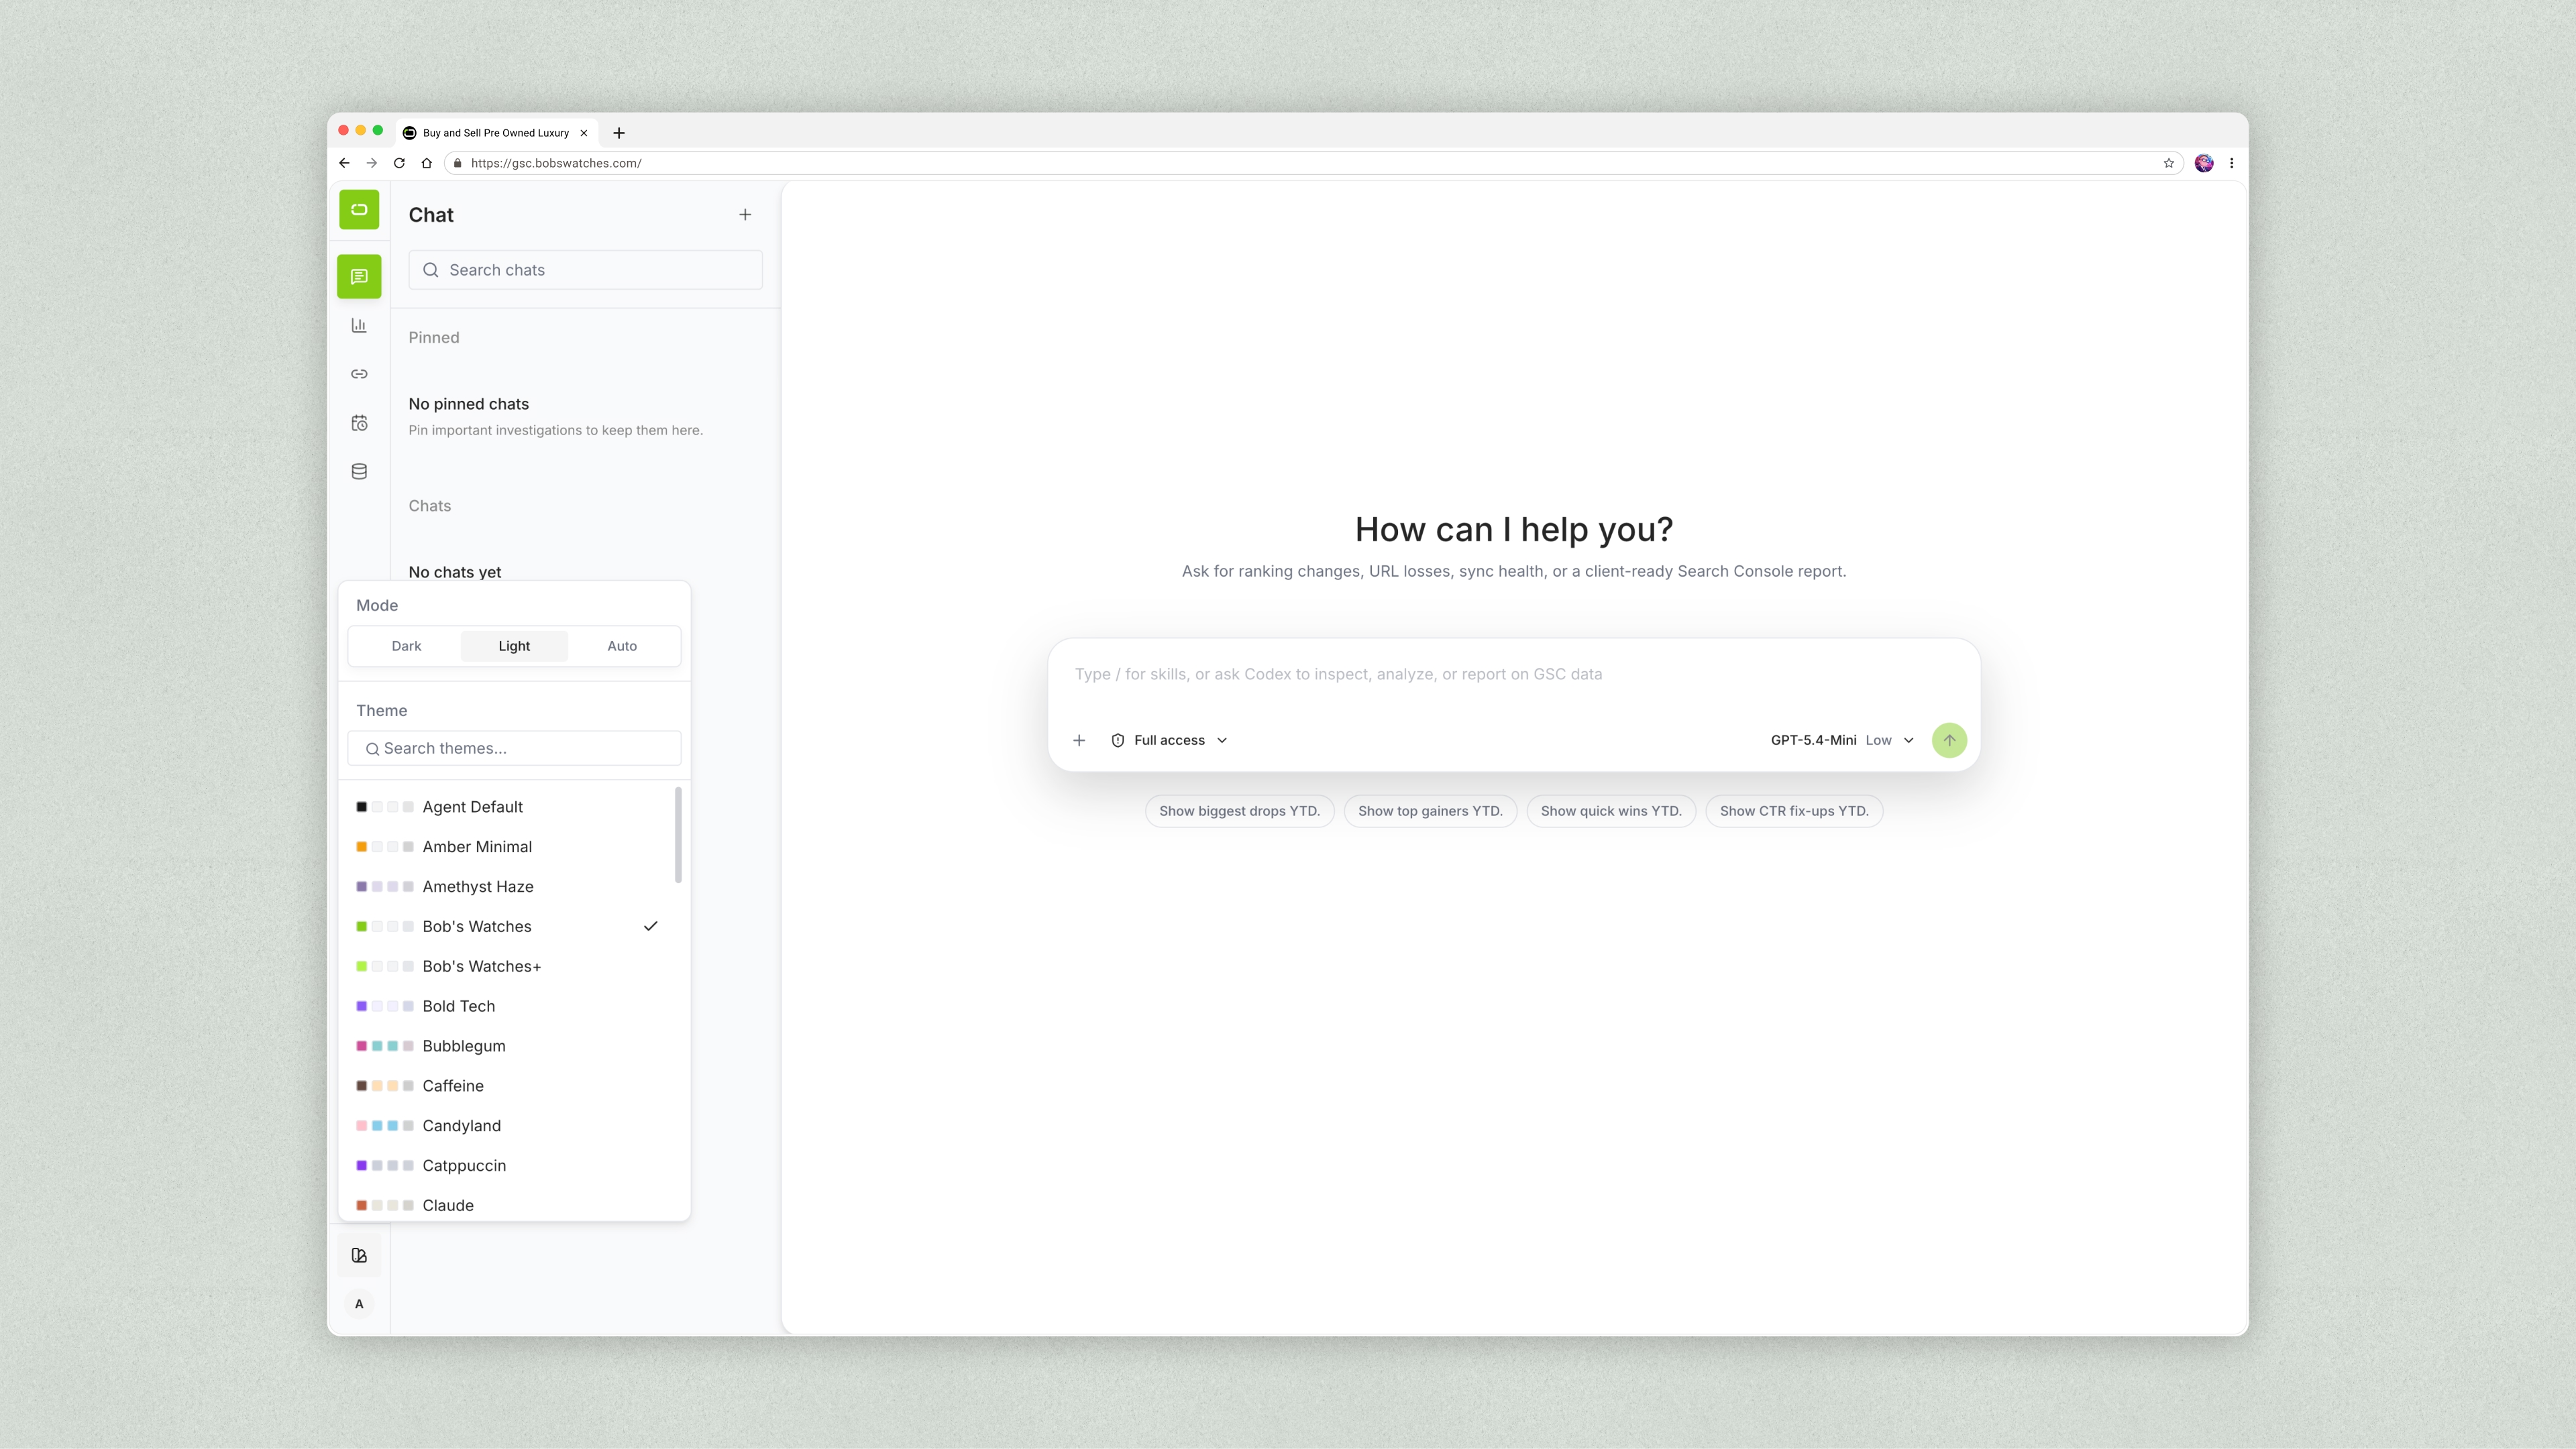Open a new browser tab

tap(619, 133)
